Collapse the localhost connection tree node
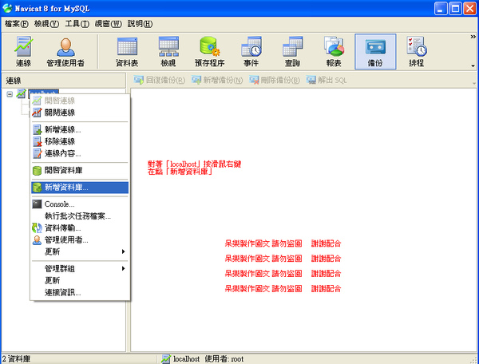The width and height of the screenshot is (479, 364). tap(10, 94)
